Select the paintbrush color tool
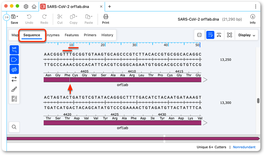The height and width of the screenshot is (155, 269). pos(14,89)
